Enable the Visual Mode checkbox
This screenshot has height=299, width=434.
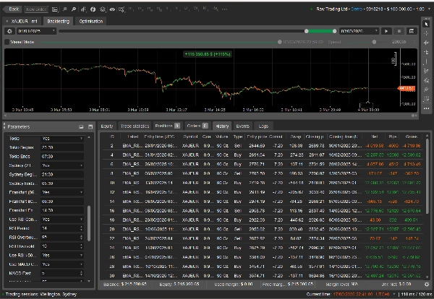tap(7, 42)
